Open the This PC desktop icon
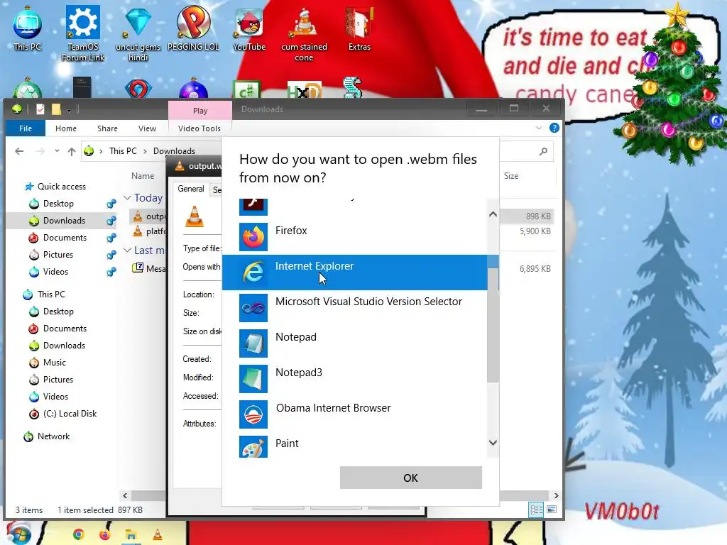727x545 pixels. pos(28,28)
